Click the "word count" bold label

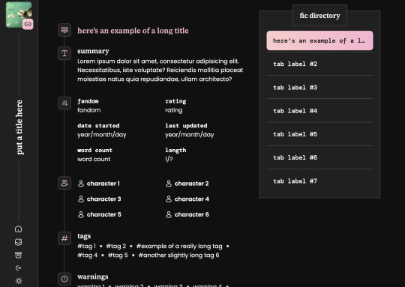94,150
